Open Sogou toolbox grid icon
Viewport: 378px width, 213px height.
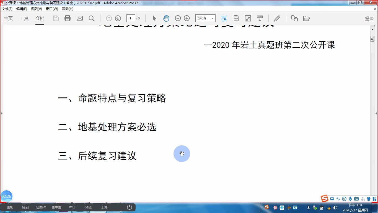click(x=374, y=199)
